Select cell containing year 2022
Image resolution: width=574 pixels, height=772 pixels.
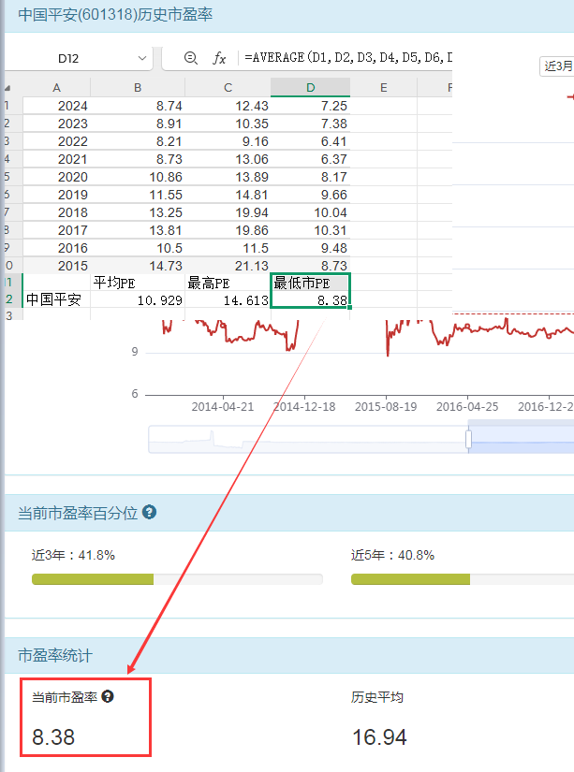pos(57,141)
